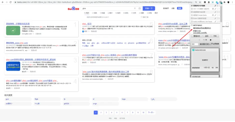This screenshot has width=235, height=122.
Task: Select the web page search tab
Action: pyautogui.click(x=87, y=13)
